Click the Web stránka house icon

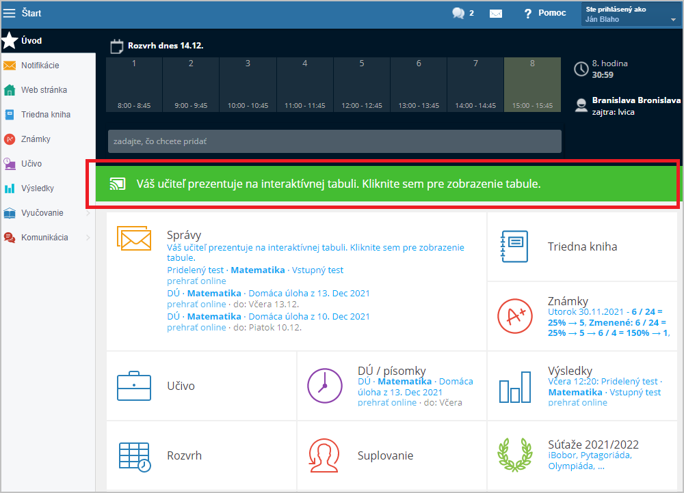click(9, 90)
